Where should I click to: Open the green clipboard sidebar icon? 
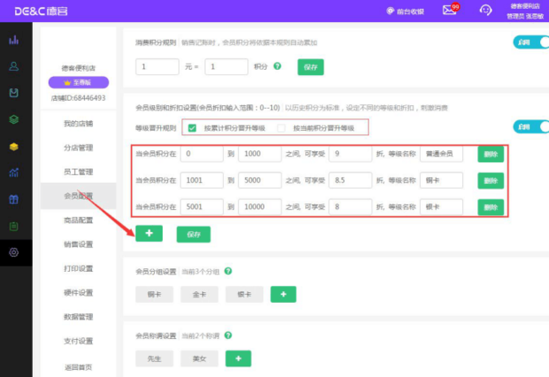(13, 227)
